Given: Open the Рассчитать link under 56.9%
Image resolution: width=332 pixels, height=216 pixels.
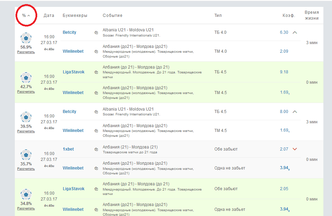Looking at the screenshot, I should [x=26, y=52].
